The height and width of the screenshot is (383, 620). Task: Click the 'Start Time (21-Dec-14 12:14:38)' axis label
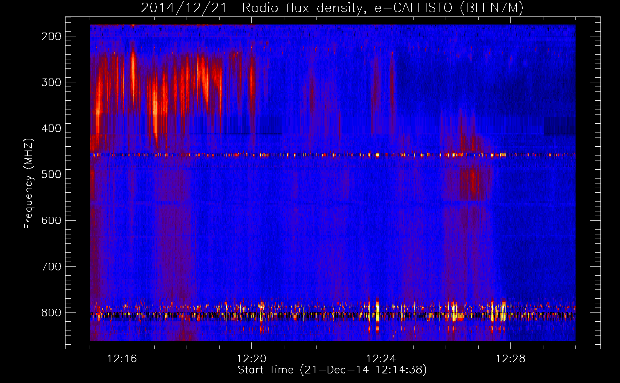coord(332,370)
